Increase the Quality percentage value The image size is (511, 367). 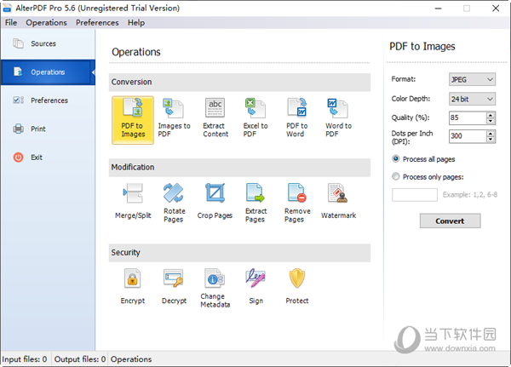point(491,115)
